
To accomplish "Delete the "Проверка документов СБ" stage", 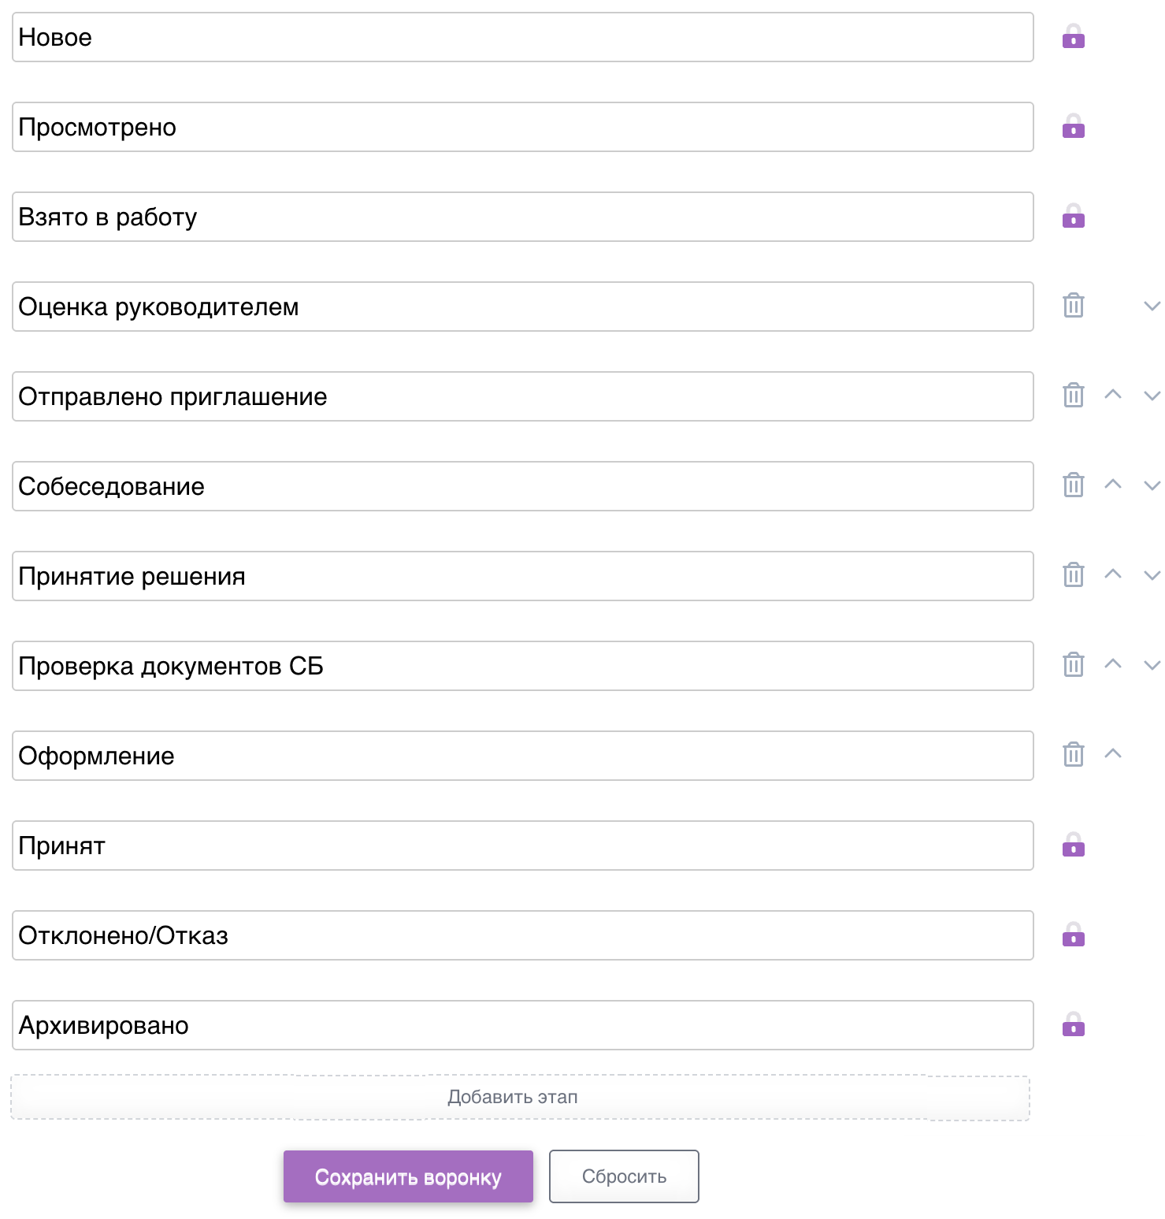I will coord(1073,665).
